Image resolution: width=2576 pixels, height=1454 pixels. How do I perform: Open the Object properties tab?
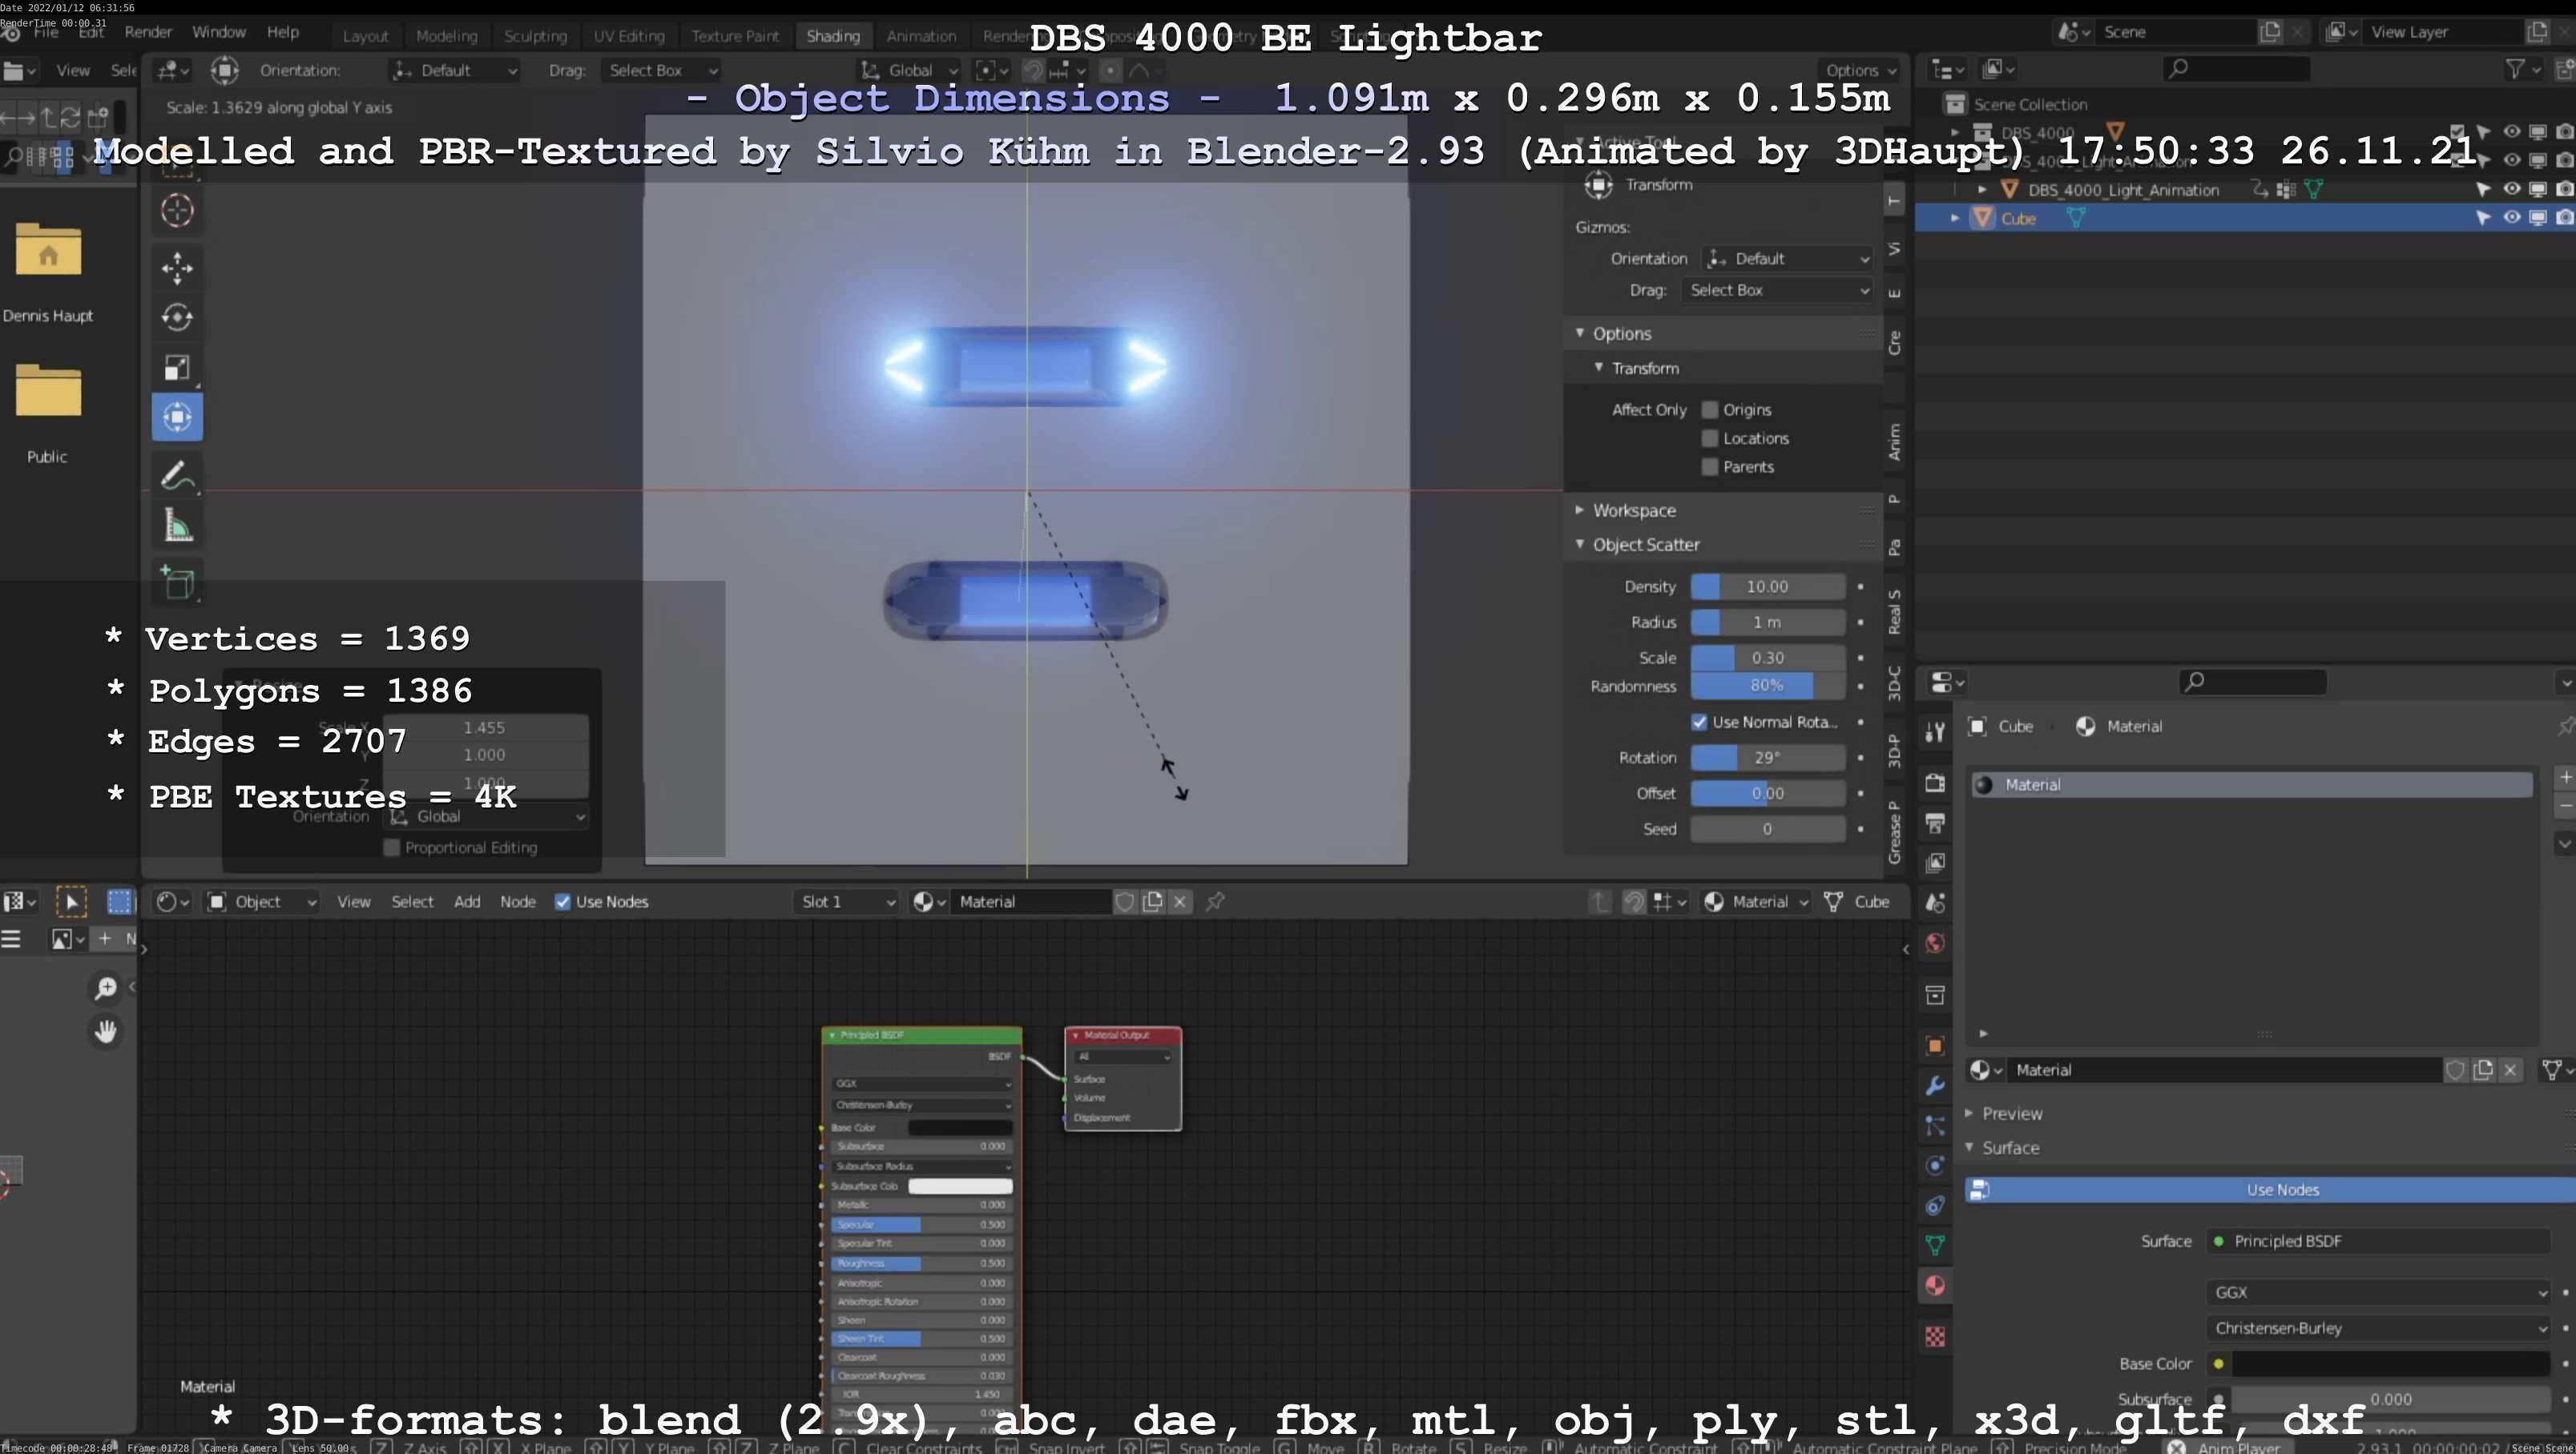point(1935,1045)
